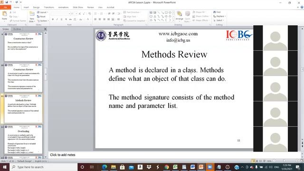Open Dropbox icon in the taskbar

(149, 167)
